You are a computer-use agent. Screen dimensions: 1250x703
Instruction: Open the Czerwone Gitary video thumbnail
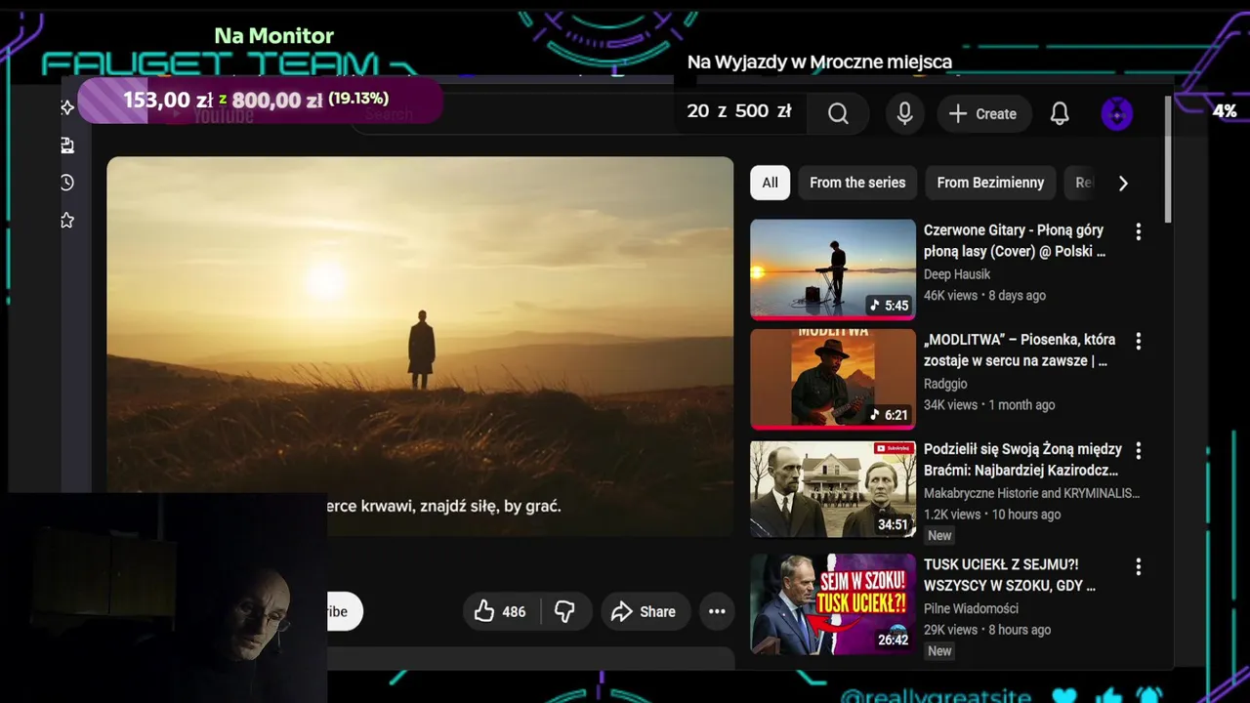click(833, 269)
